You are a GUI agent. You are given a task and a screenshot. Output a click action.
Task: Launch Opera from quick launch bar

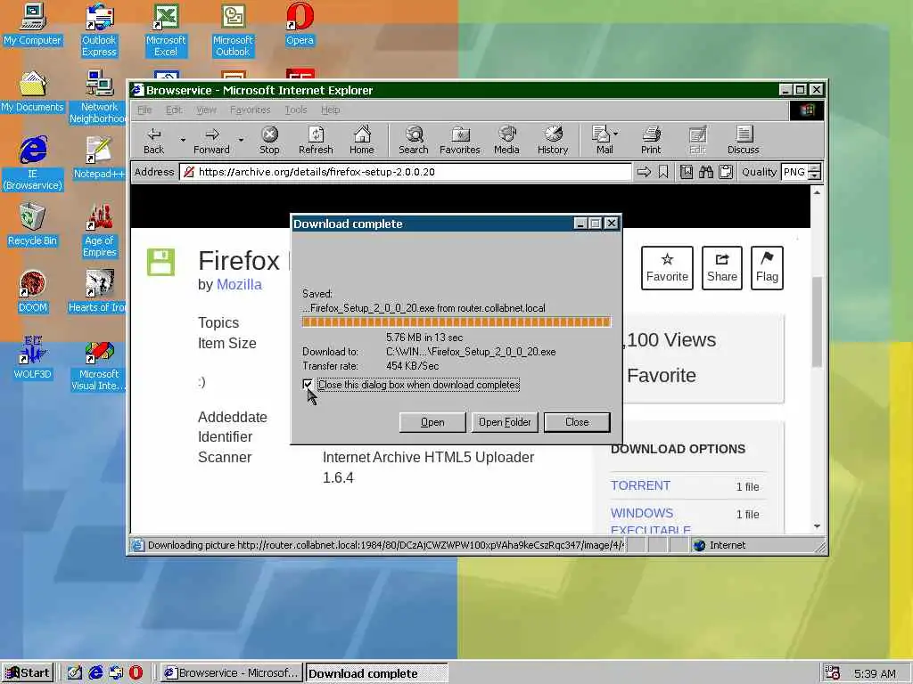pos(136,673)
